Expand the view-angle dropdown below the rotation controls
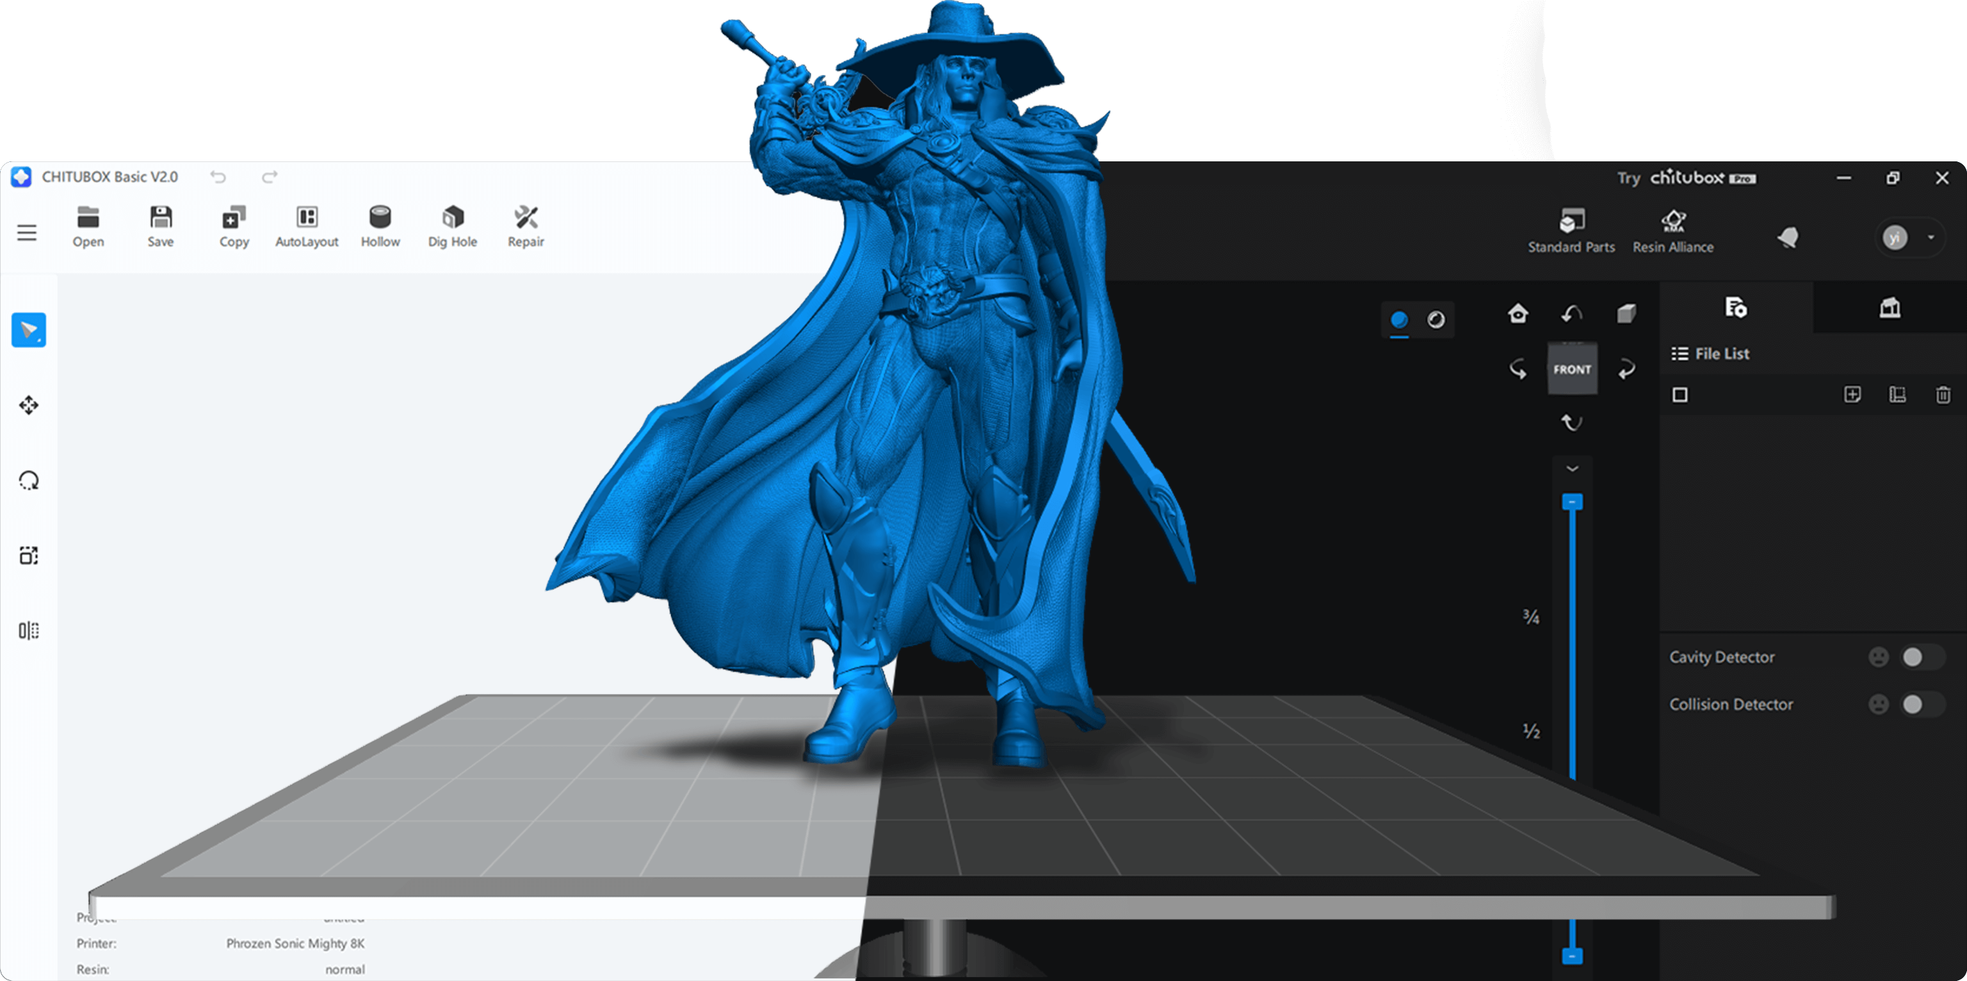The width and height of the screenshot is (1967, 981). tap(1572, 468)
